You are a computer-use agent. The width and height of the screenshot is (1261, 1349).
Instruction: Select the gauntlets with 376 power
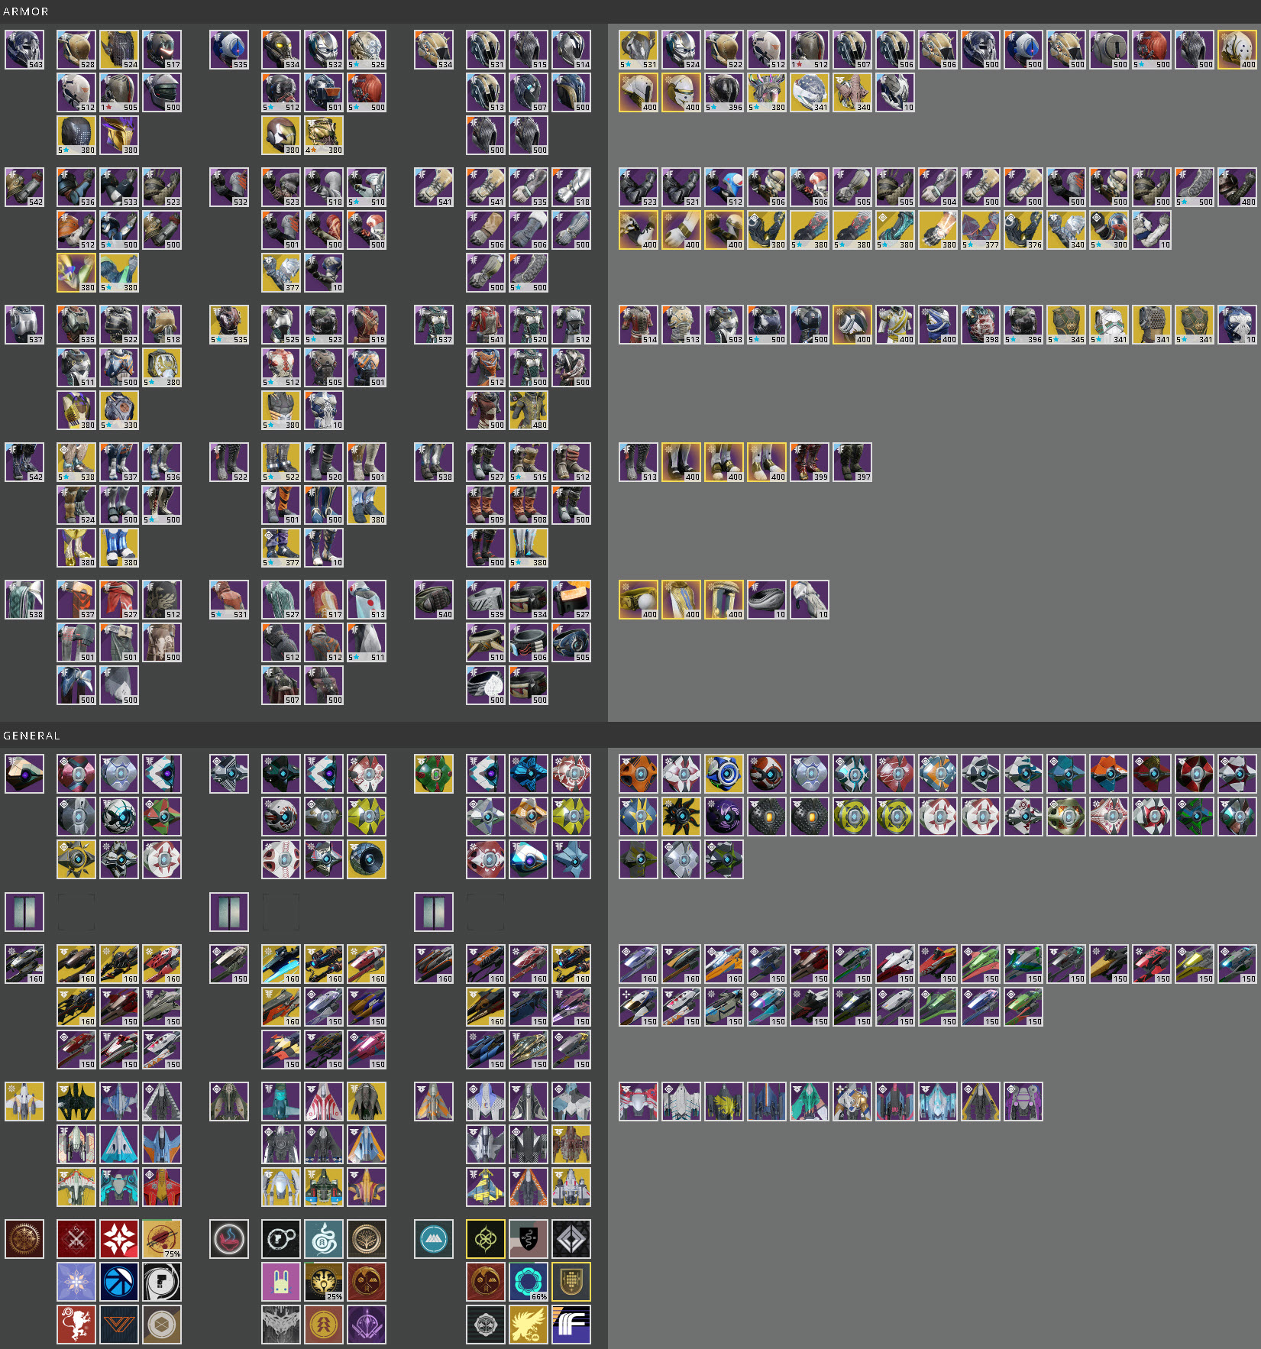(x=1023, y=231)
